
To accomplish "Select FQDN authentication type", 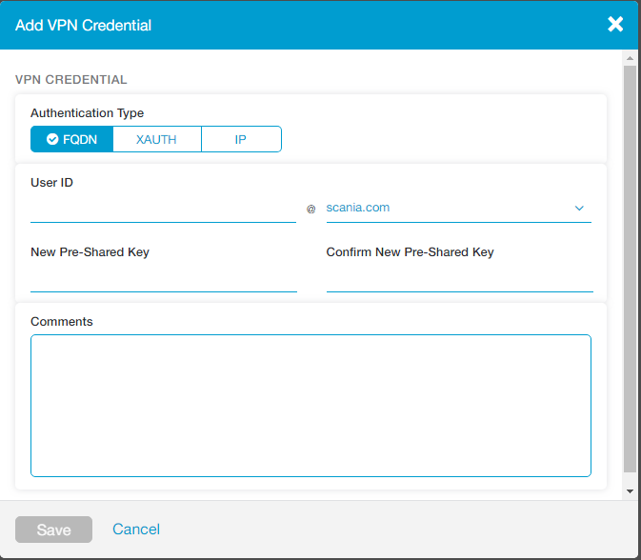I will (72, 139).
